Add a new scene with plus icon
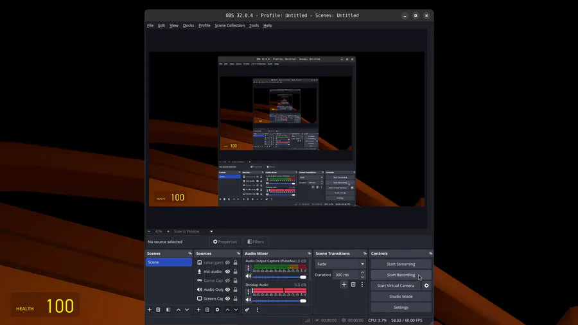 coord(150,310)
